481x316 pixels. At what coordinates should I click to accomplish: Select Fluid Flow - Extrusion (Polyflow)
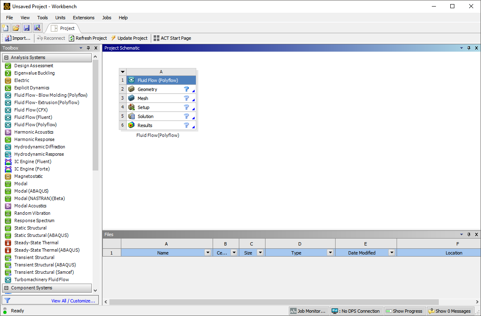tap(47, 102)
